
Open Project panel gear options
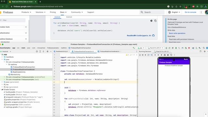tap(47, 51)
